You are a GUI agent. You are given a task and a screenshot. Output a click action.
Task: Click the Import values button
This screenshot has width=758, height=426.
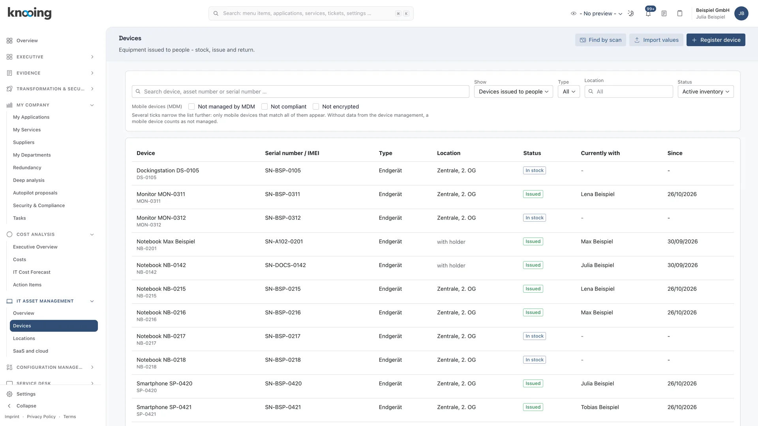tap(656, 40)
